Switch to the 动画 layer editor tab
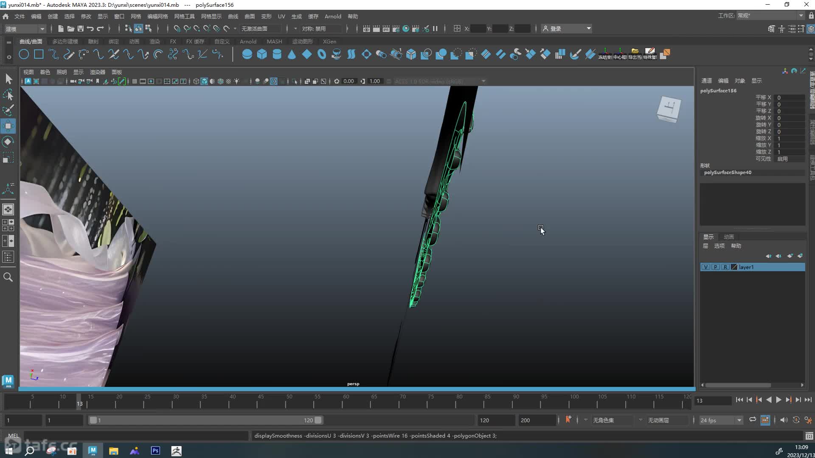Image resolution: width=815 pixels, height=458 pixels. 728,237
